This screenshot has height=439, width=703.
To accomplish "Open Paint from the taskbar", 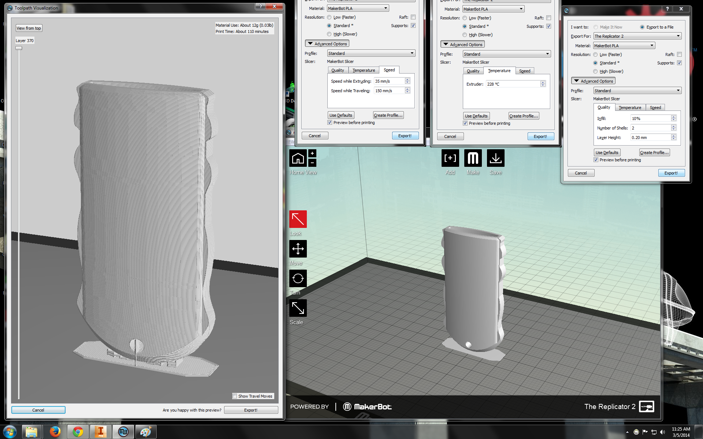I will 146,432.
